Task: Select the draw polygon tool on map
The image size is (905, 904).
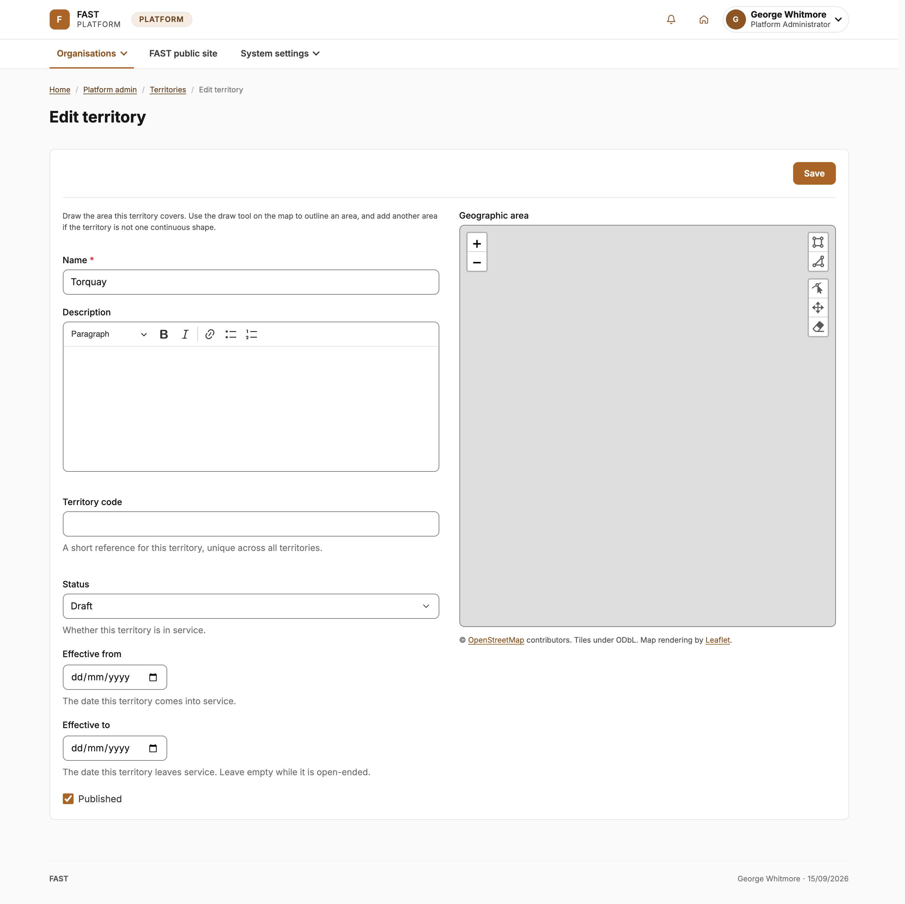Action: [x=818, y=262]
